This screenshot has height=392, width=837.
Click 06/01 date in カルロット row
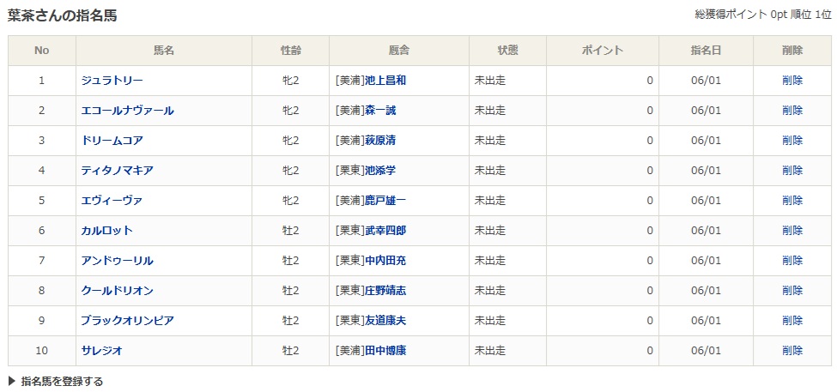tap(706, 231)
